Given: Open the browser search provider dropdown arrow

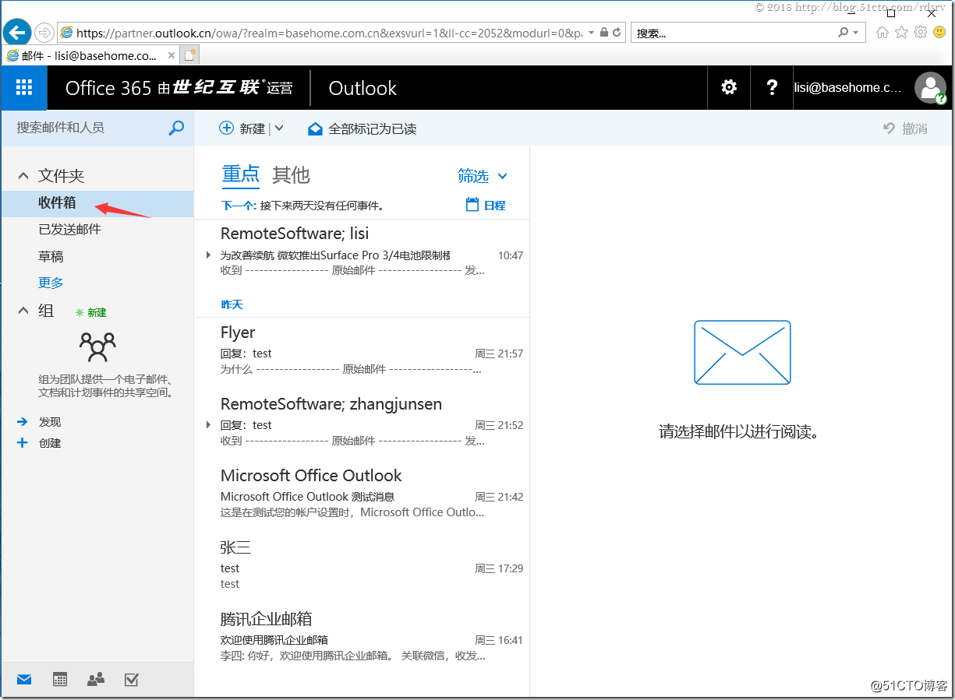Looking at the screenshot, I should (x=855, y=33).
